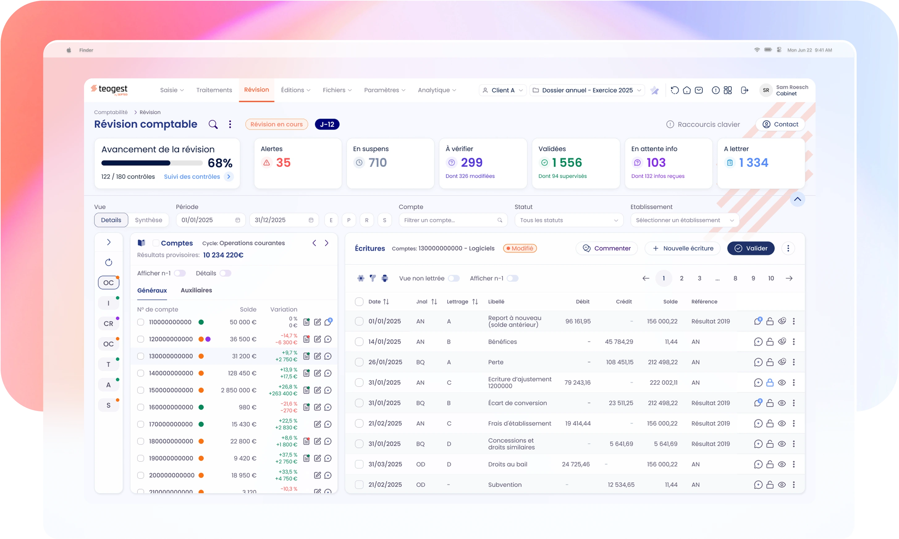The height and width of the screenshot is (539, 899).
Task: Open the three-dot menu beside the page title
Action: point(230,124)
